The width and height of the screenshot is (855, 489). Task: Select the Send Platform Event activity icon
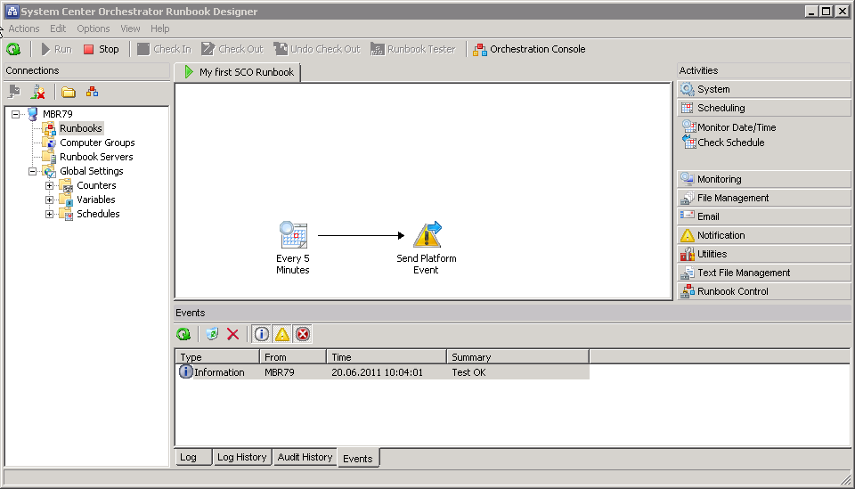coord(427,235)
